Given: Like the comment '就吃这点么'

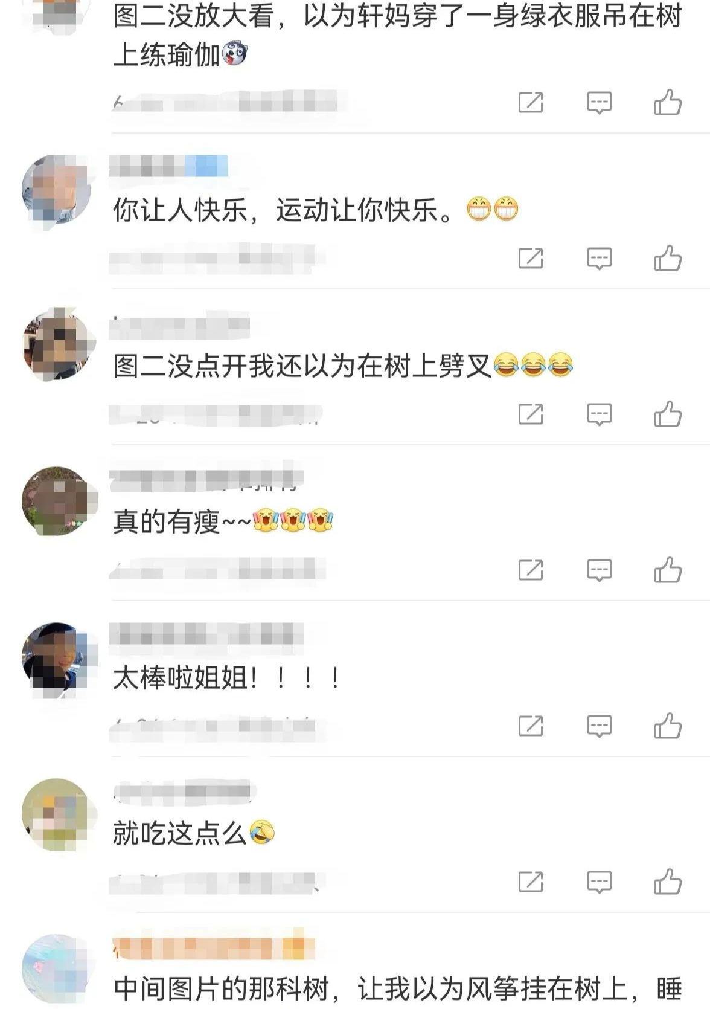Looking at the screenshot, I should [x=668, y=882].
